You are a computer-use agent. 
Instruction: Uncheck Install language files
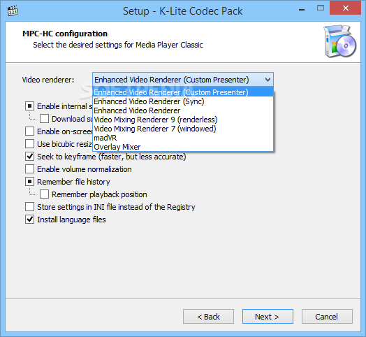[x=29, y=220]
